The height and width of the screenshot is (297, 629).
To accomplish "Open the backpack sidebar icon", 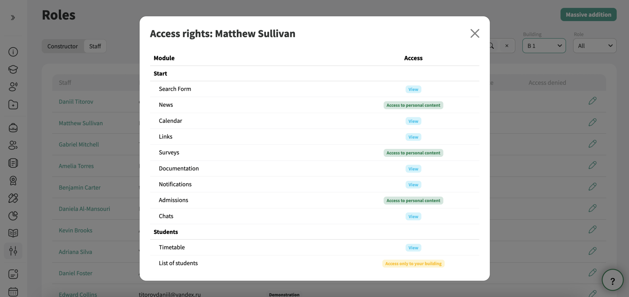I will [13, 128].
